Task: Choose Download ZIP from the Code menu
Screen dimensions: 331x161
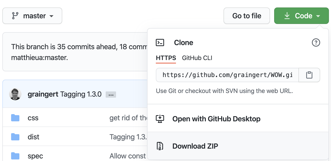Action: 195,146
